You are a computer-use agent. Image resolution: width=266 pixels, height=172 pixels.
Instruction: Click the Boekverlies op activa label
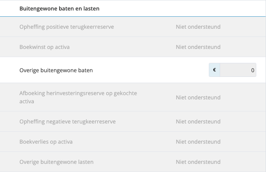click(x=46, y=142)
